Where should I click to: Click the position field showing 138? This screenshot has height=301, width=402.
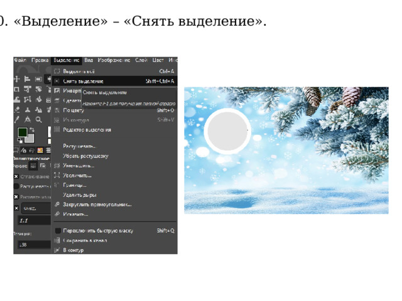tap(34, 245)
